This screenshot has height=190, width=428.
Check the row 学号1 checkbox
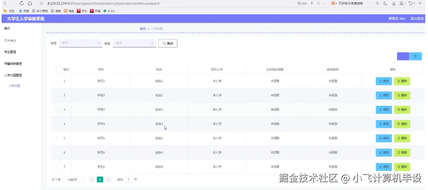pos(56,82)
